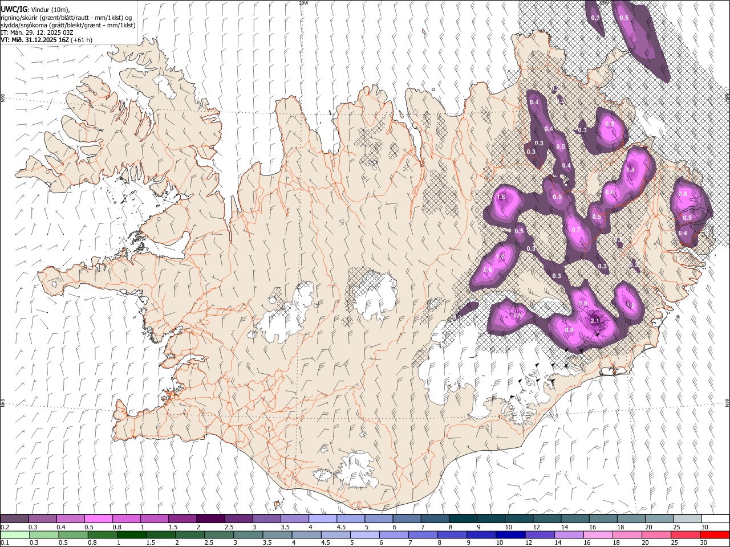Pick upper scale swatch starting at 14
Screen dimensions: 730x547
click(x=574, y=519)
